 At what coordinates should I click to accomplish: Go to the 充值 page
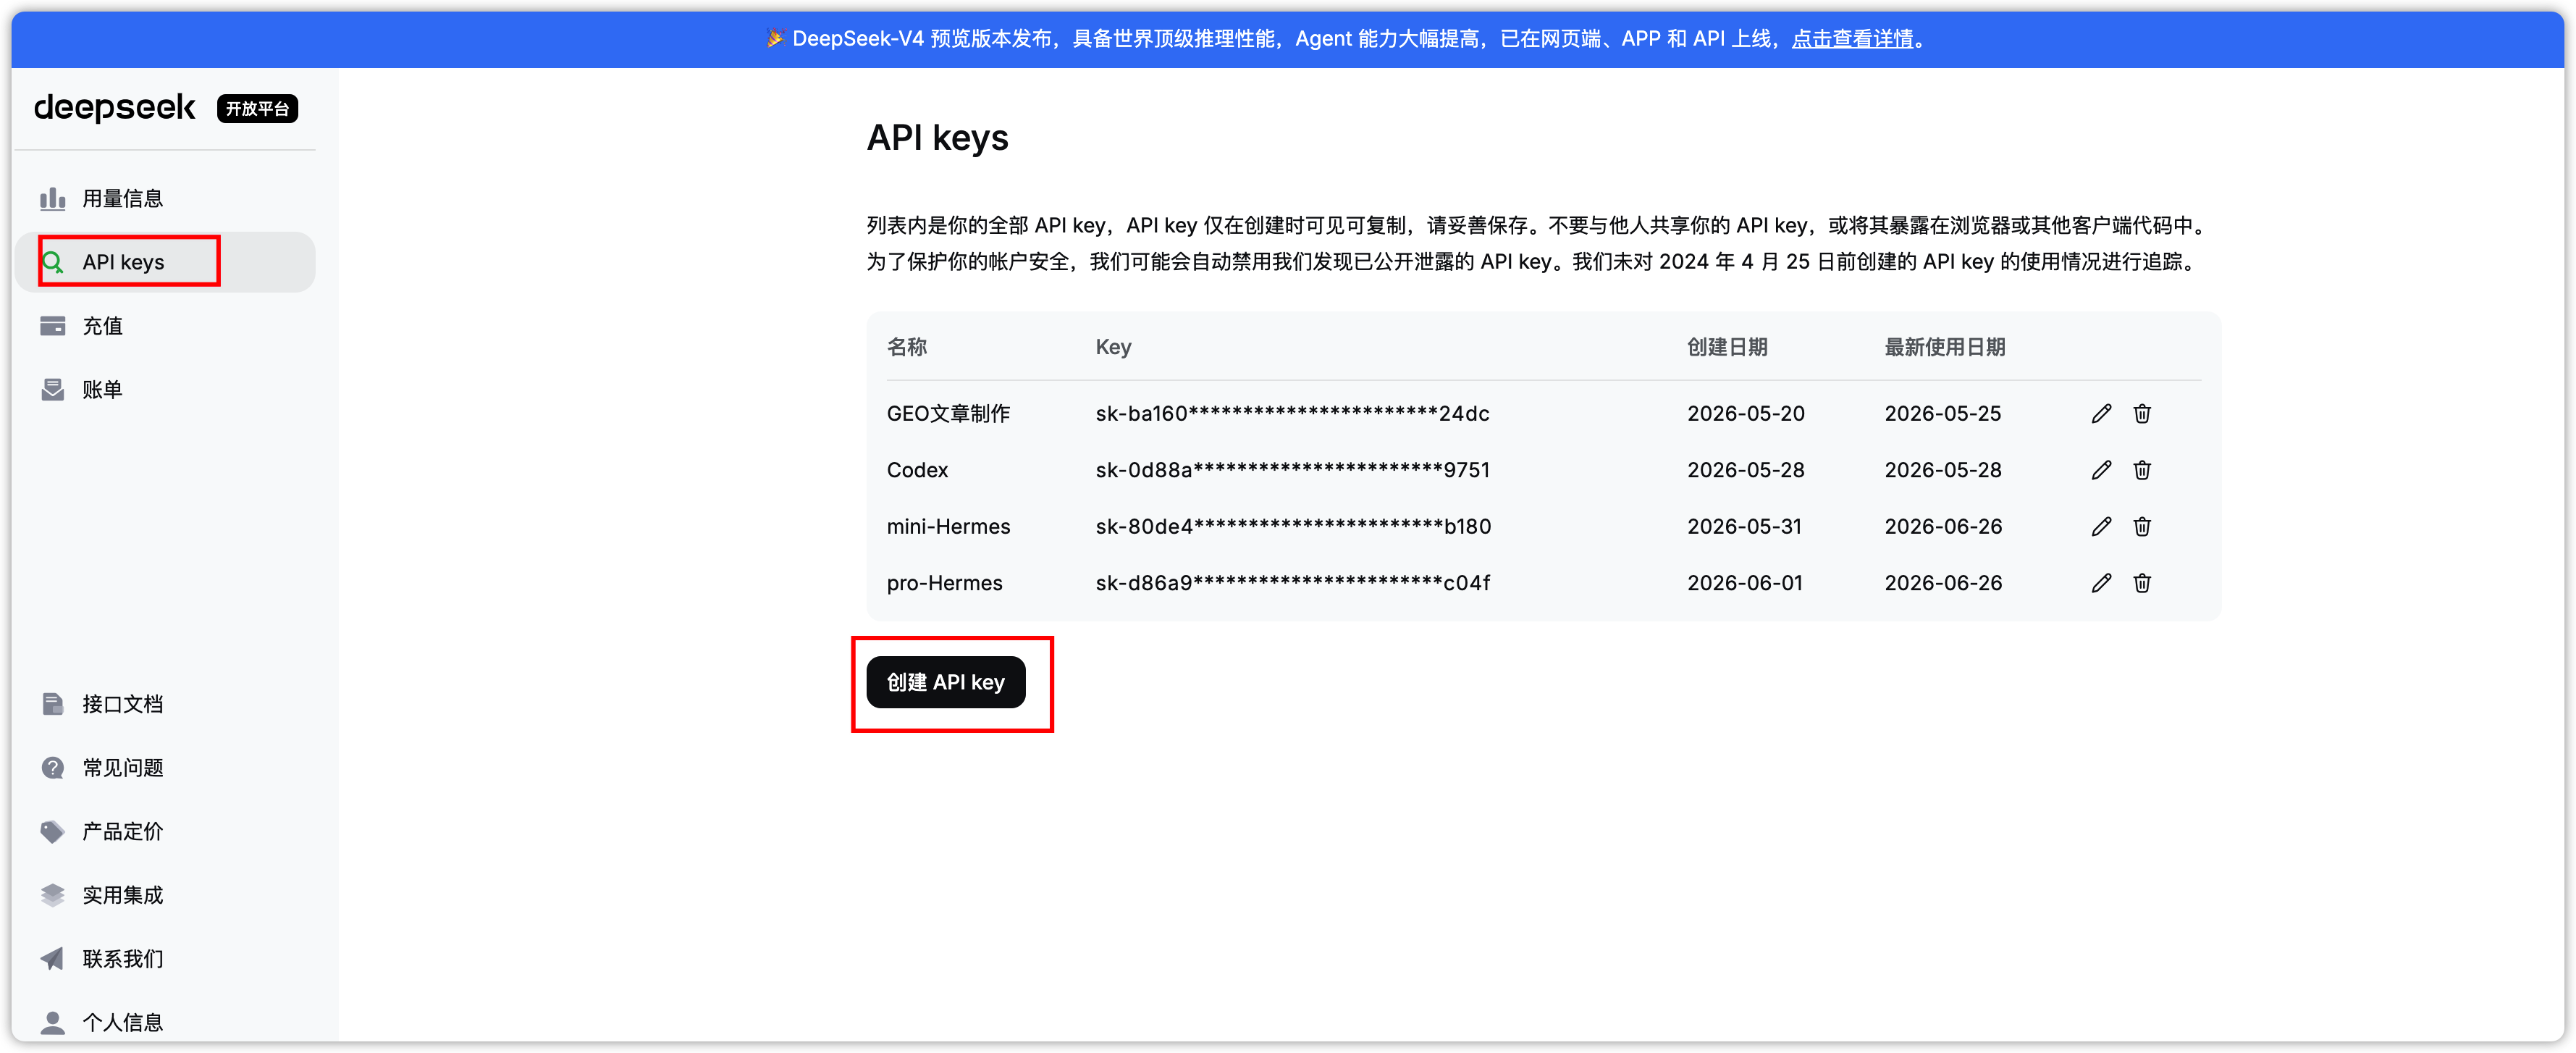pyautogui.click(x=166, y=326)
